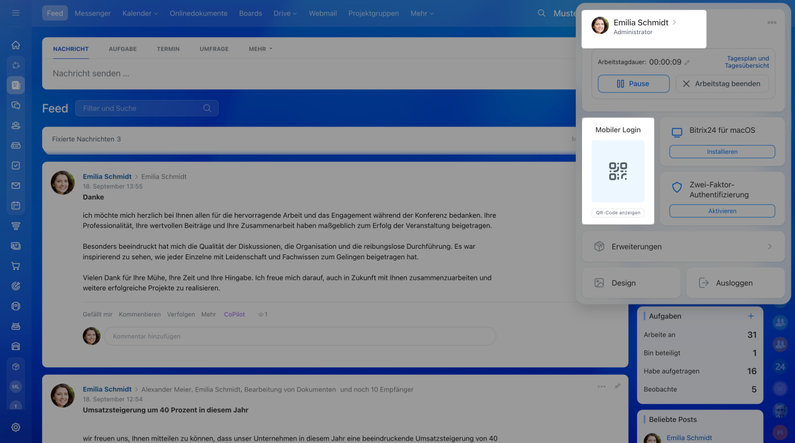Screen dimensions: 795x443
Task: Click the mail icon in left sidebar
Action: pyautogui.click(x=16, y=186)
